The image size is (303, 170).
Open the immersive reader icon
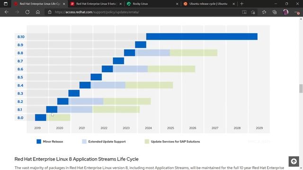pos(244,12)
